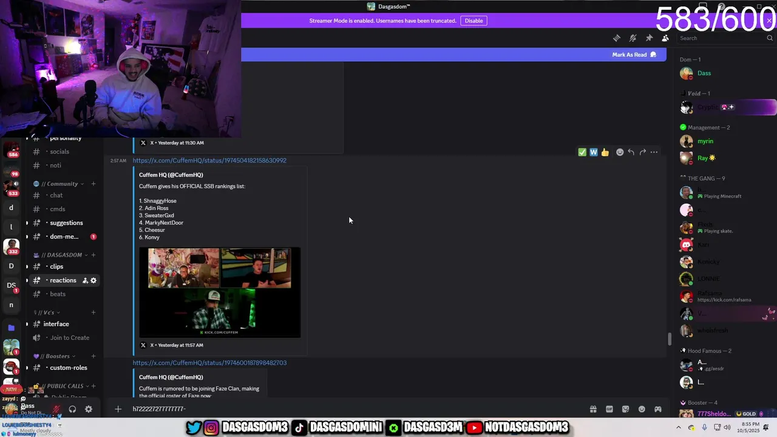
Task: Open server icon with 332 badge
Action: point(12,246)
